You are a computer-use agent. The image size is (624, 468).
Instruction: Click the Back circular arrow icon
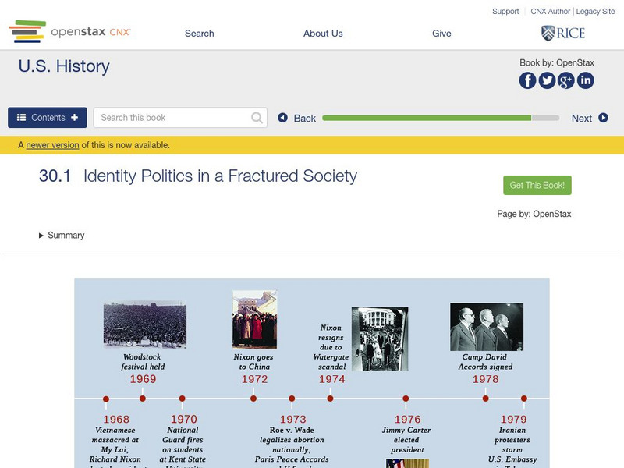[284, 117]
